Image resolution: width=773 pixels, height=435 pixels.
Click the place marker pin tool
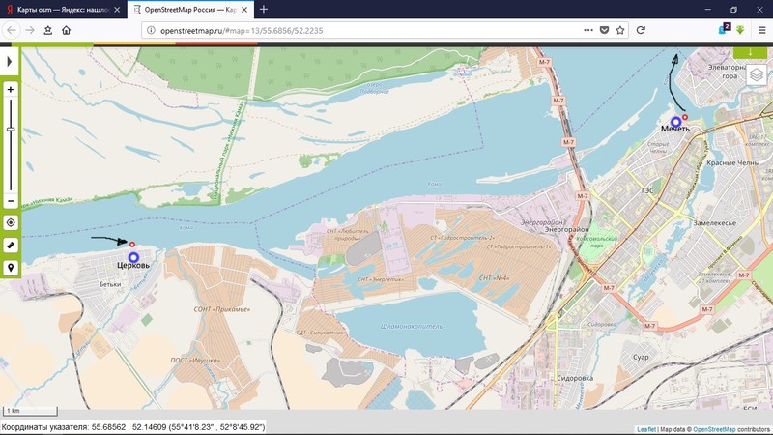(10, 268)
